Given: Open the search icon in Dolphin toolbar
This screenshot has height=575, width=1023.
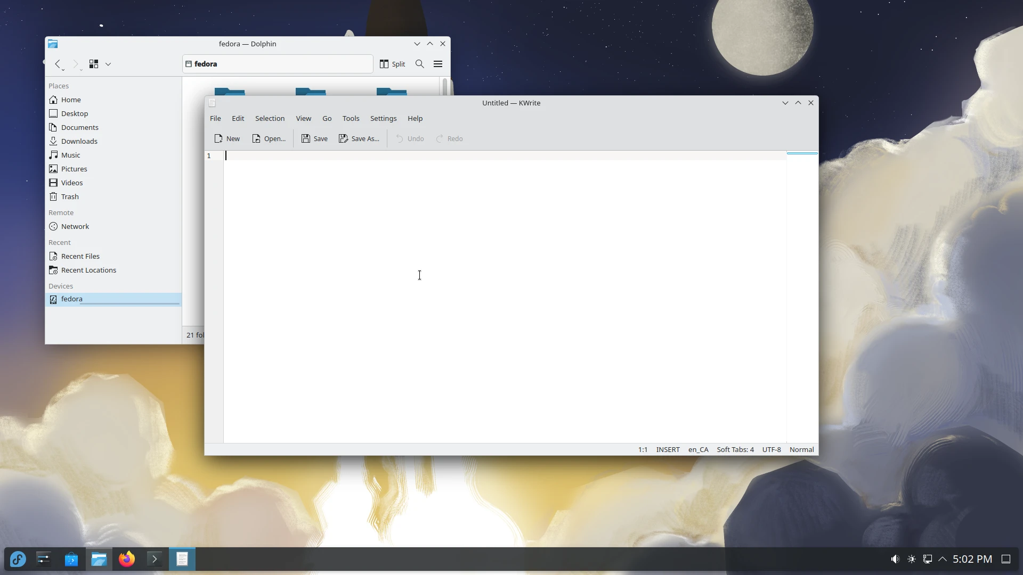Looking at the screenshot, I should tap(419, 63).
